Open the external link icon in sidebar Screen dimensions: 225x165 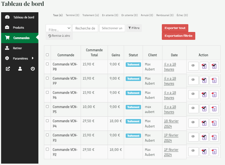click(x=8, y=69)
